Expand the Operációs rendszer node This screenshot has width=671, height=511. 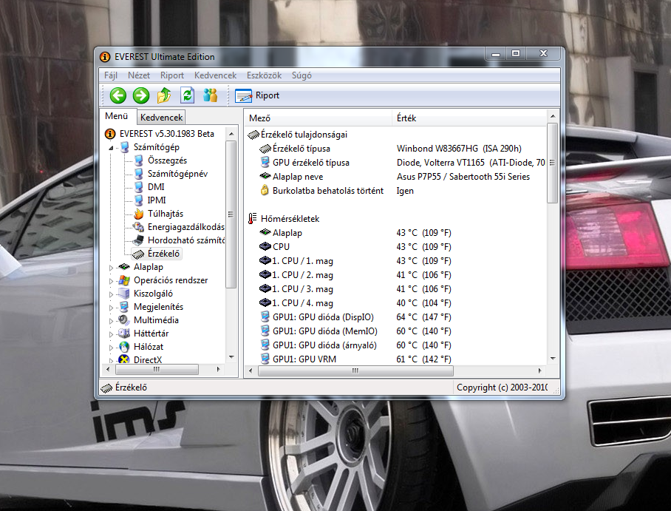coord(111,281)
